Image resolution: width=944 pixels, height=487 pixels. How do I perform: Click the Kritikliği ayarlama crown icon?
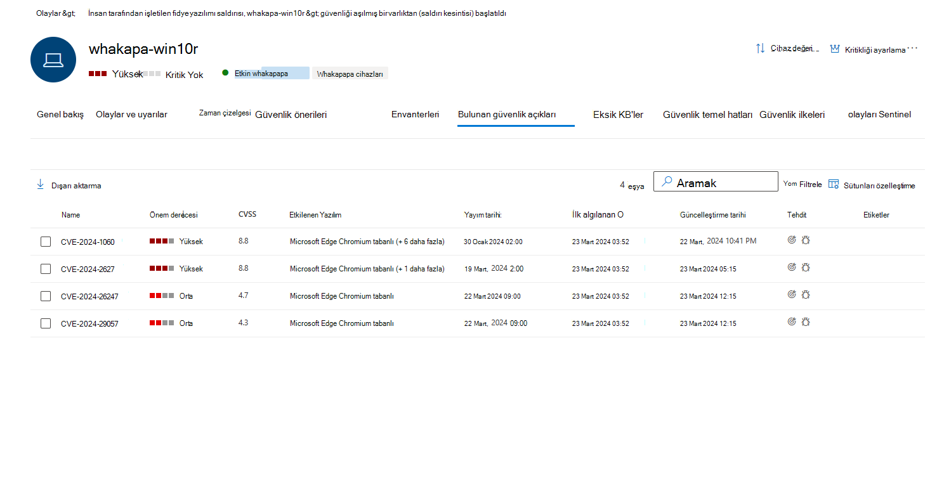835,49
